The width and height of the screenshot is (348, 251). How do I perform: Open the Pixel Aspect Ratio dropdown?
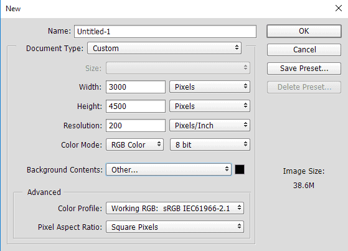[175, 227]
